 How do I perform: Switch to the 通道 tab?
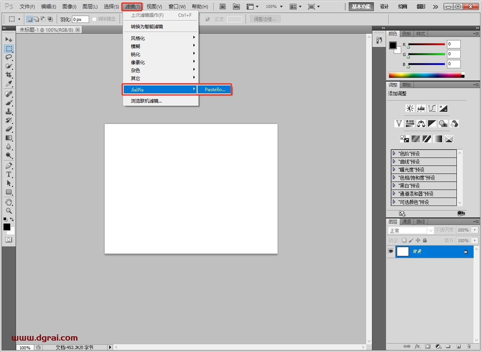(x=407, y=222)
